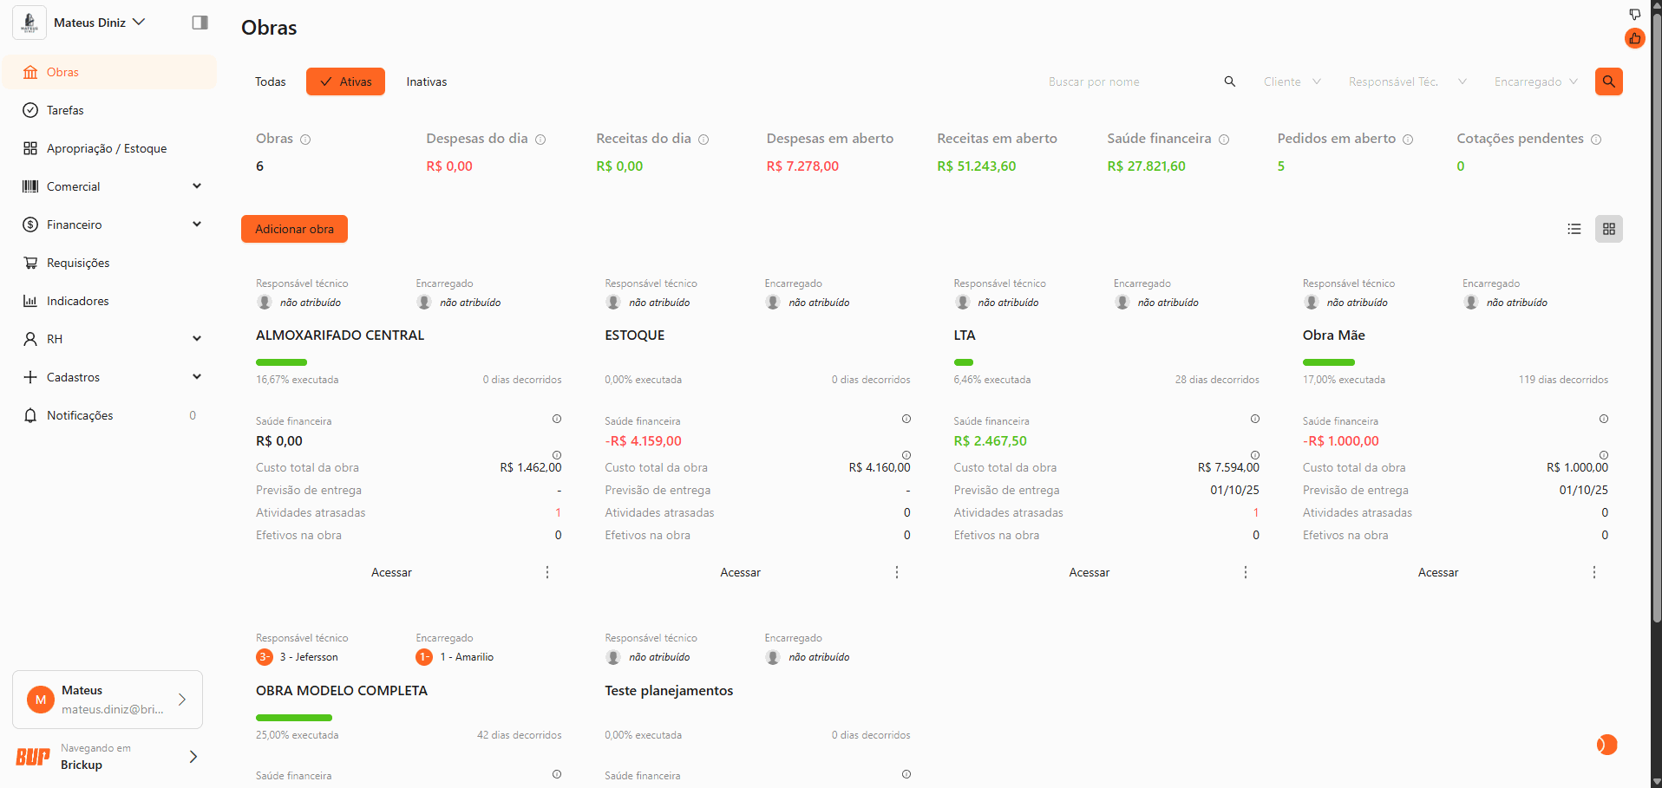Open Notificações from the sidebar
This screenshot has width=1662, height=788.
pyautogui.click(x=80, y=415)
